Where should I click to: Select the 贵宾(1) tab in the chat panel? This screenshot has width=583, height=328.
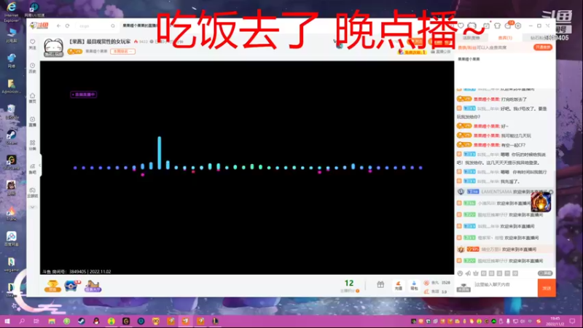505,38
